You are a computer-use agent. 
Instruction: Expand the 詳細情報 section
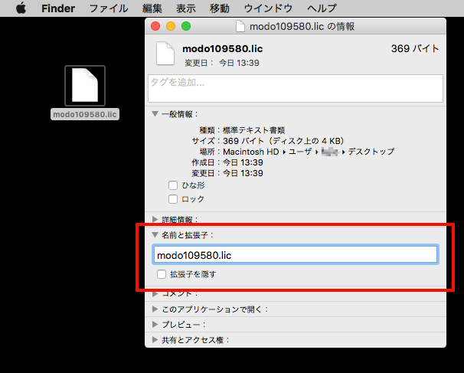[155, 219]
